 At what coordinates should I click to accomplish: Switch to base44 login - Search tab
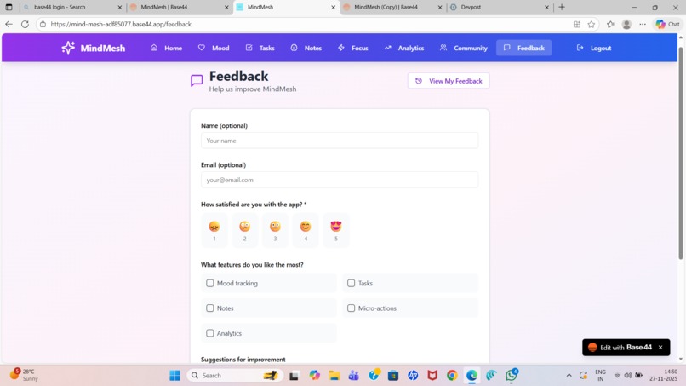(x=72, y=7)
